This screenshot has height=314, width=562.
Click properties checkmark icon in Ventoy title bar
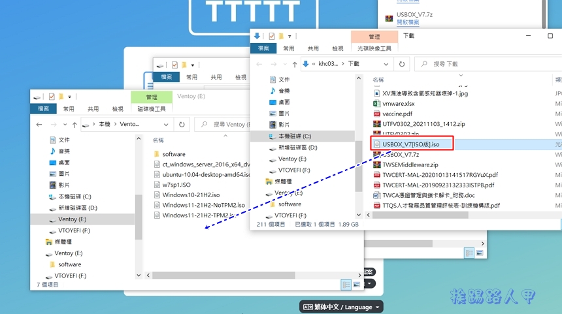tap(52, 97)
